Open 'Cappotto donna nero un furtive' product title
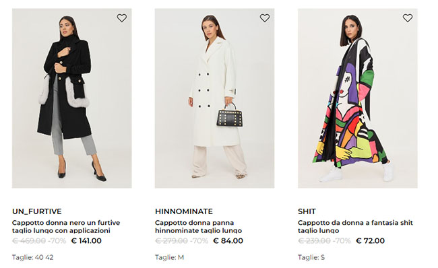This screenshot has height=268, width=438. (x=66, y=226)
